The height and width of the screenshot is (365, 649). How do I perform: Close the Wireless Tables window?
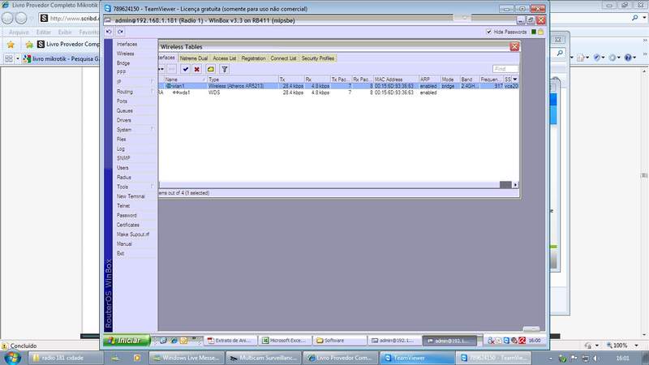(514, 47)
